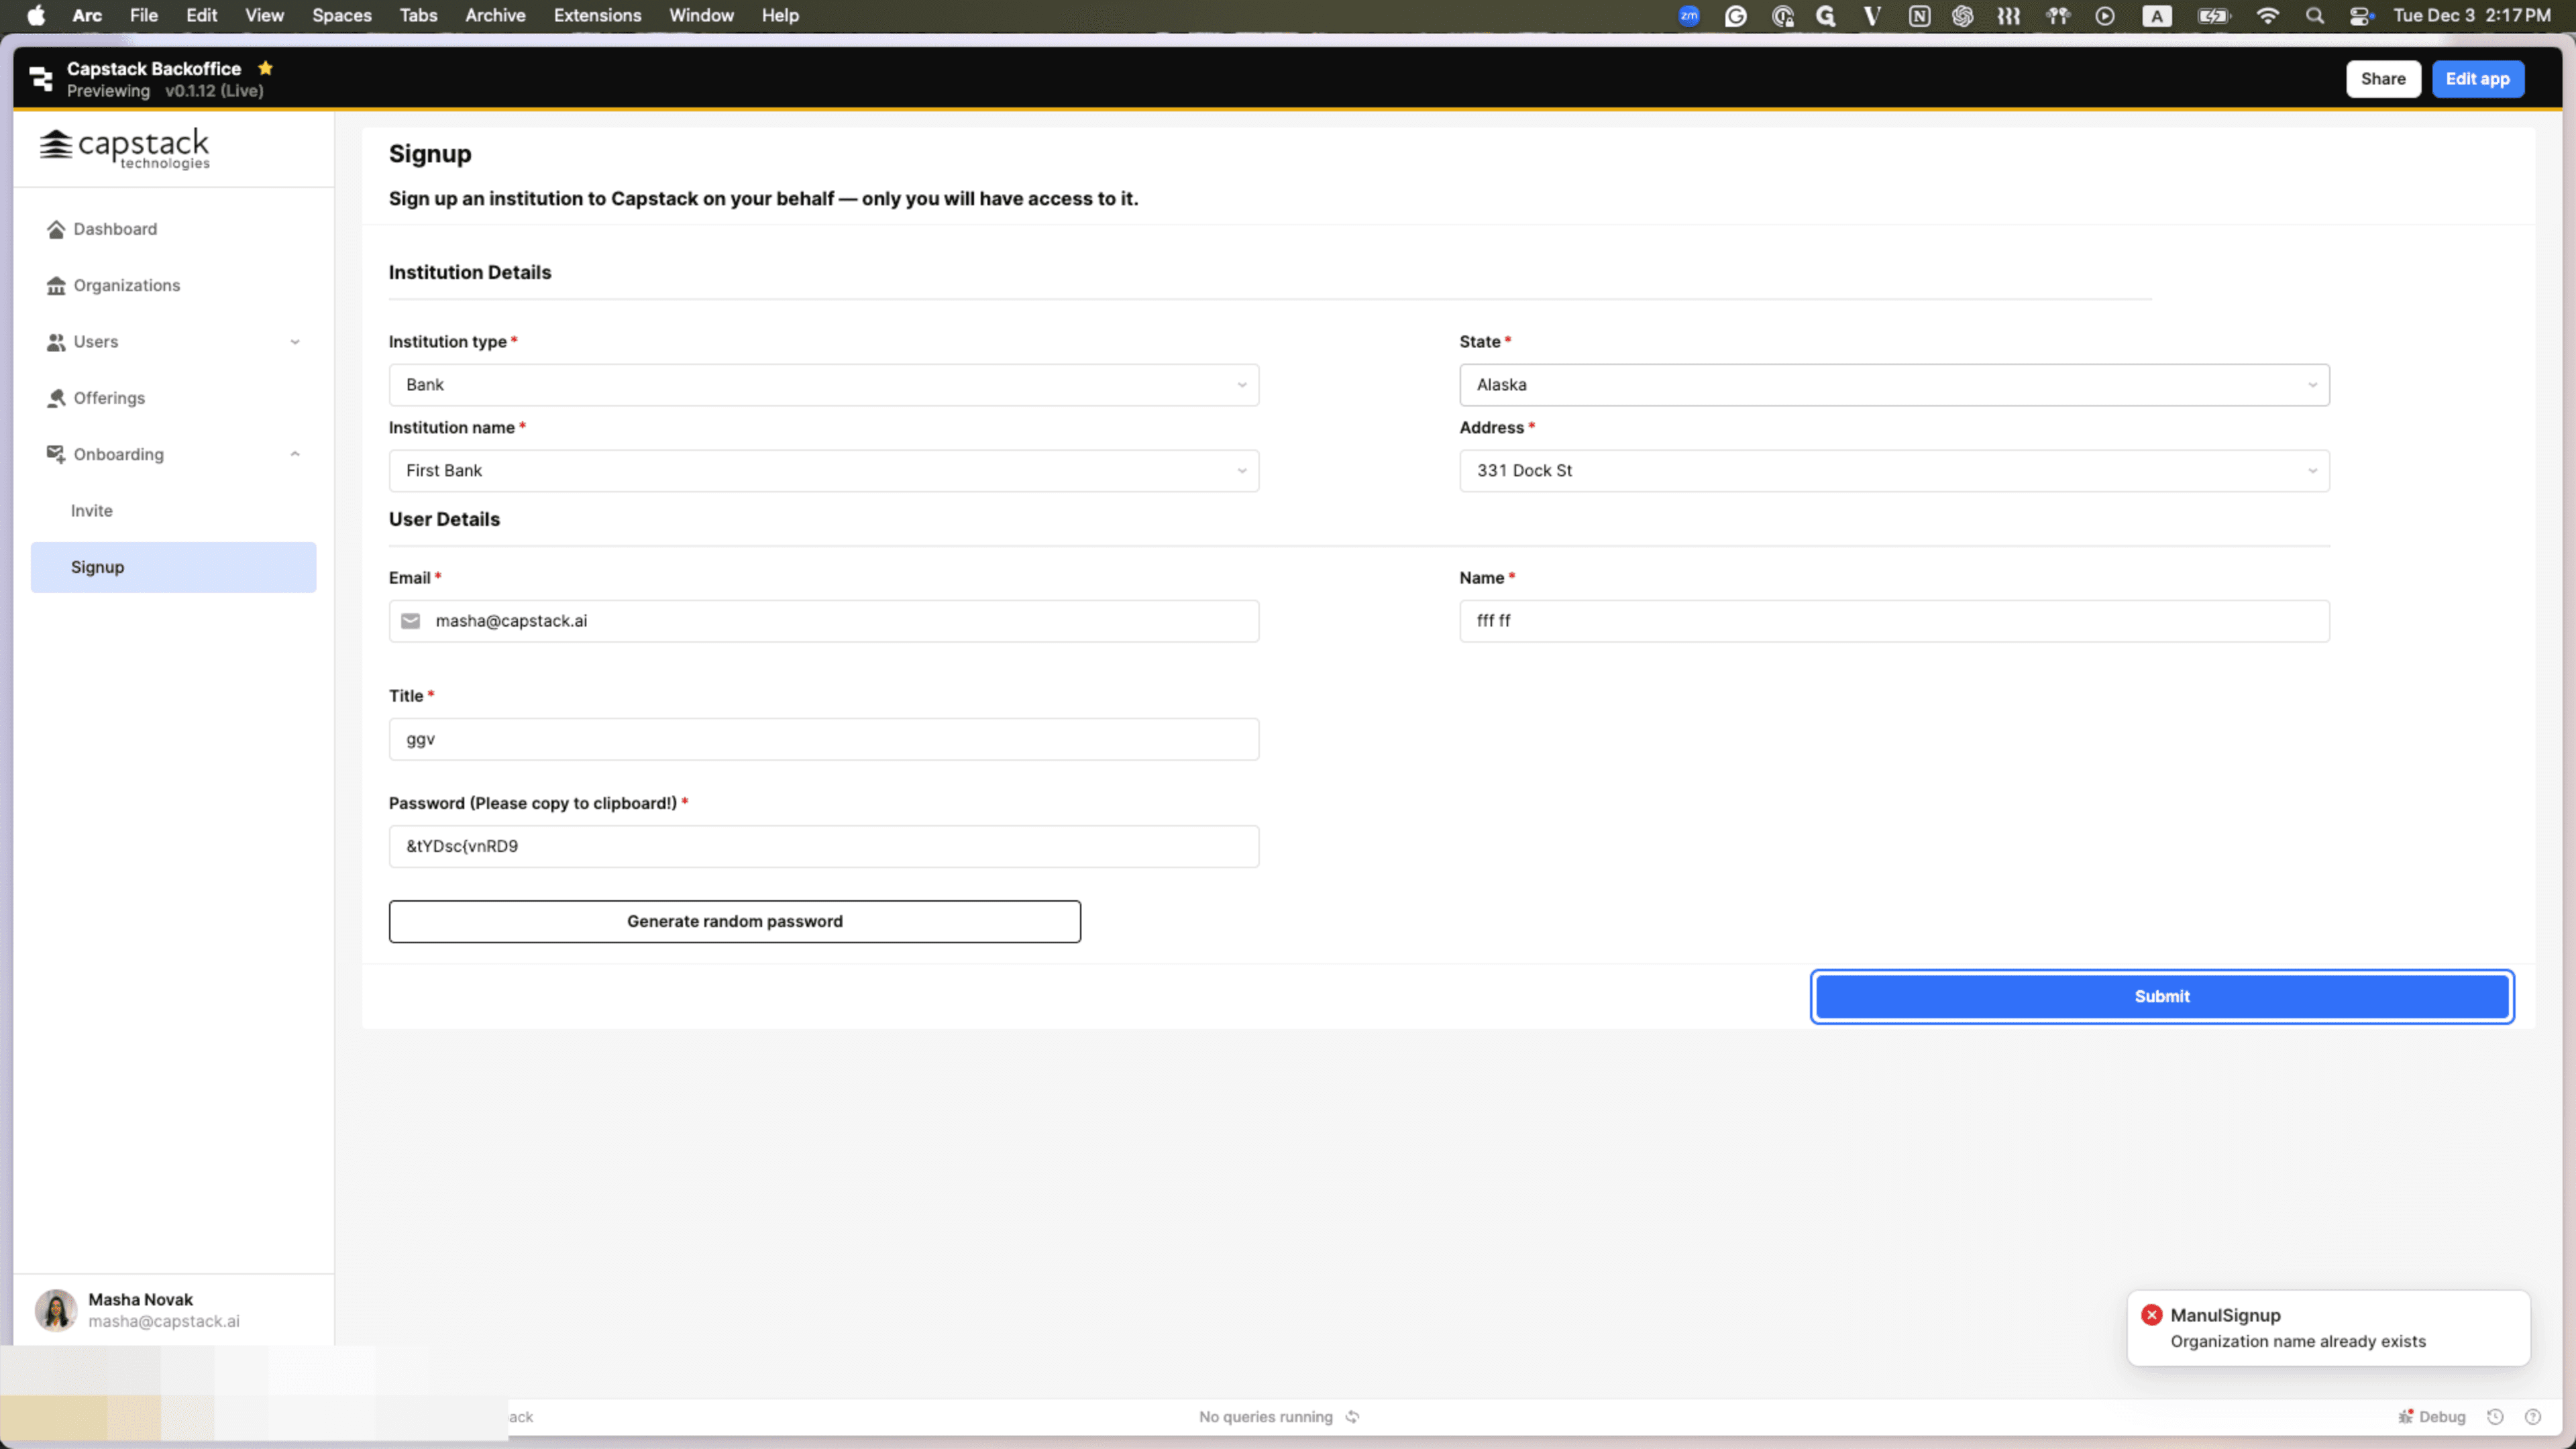This screenshot has height=1449, width=2576.
Task: Click Masha Novak profile avatar
Action: click(56, 1310)
